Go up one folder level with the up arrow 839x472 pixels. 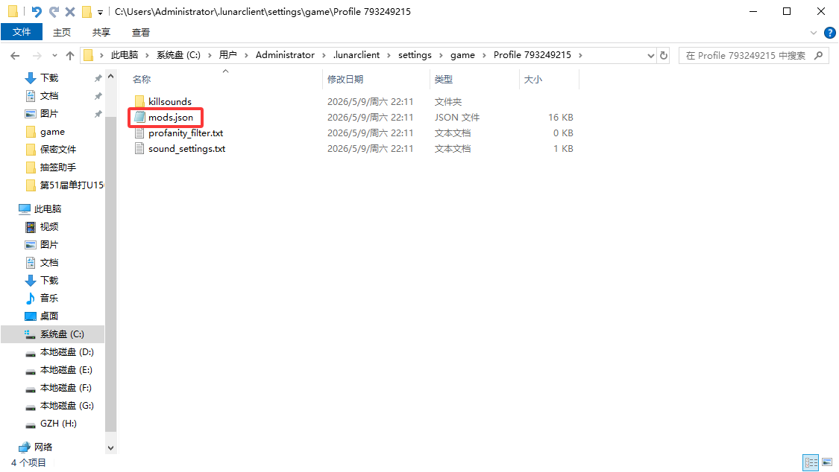70,56
